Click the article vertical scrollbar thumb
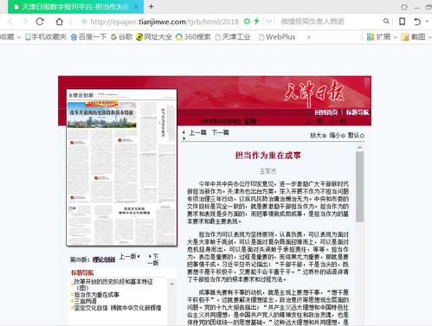The width and height of the screenshot is (432, 326). pos(359,187)
